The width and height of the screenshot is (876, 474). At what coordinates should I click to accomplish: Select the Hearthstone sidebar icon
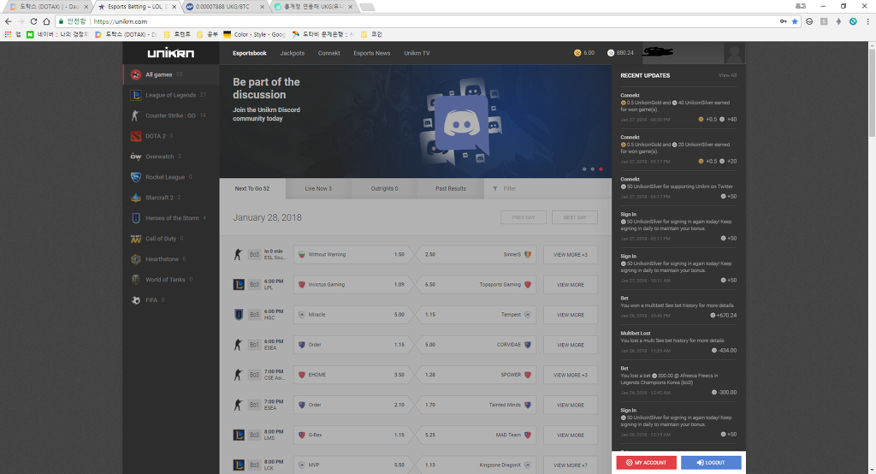click(x=136, y=258)
